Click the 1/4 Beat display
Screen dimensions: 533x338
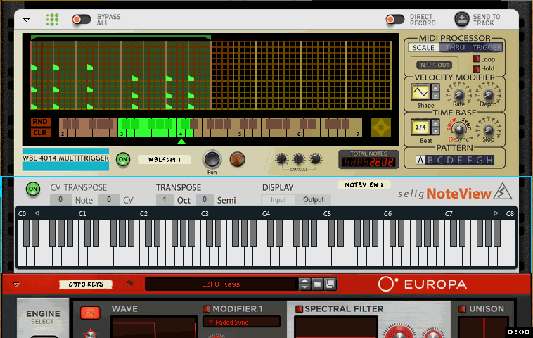point(420,127)
